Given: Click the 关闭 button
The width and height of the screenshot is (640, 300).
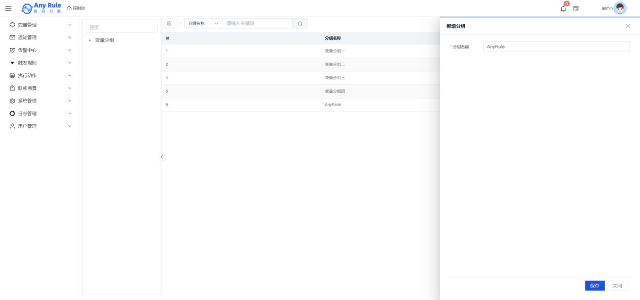Looking at the screenshot, I should [x=617, y=286].
